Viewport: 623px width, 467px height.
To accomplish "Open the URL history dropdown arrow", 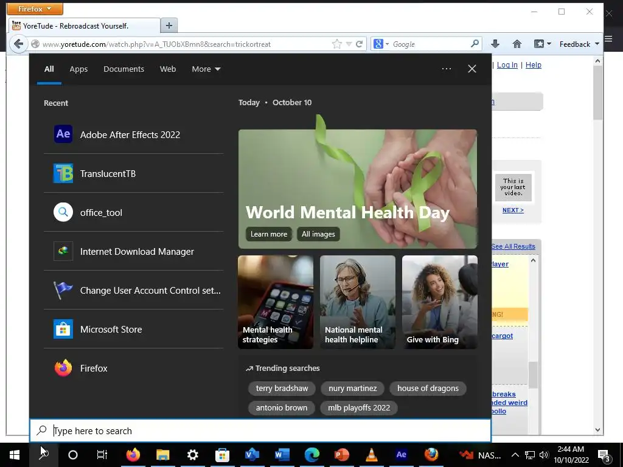I will 349,44.
